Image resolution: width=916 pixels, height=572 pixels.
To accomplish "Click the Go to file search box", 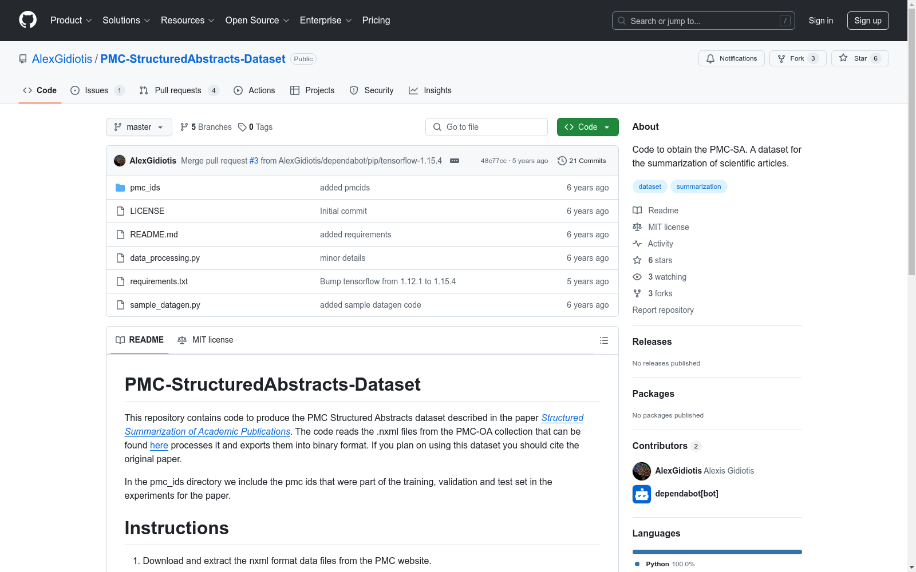I will point(487,127).
